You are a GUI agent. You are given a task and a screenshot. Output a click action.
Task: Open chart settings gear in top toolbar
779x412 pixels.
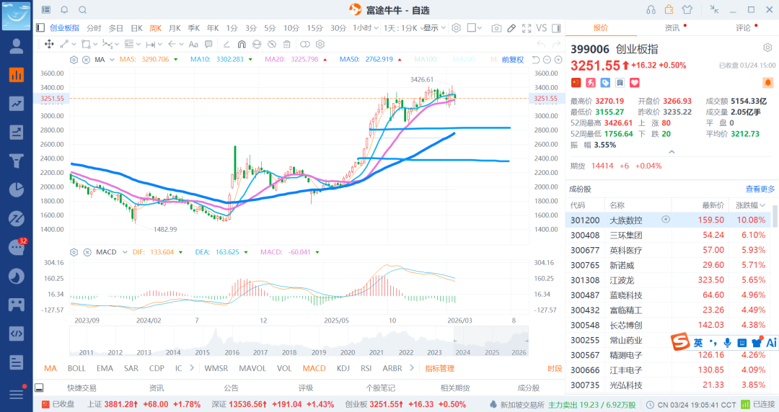pyautogui.click(x=456, y=28)
